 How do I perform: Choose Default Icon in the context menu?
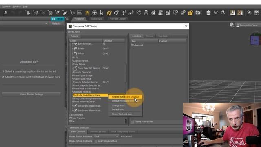125,109
